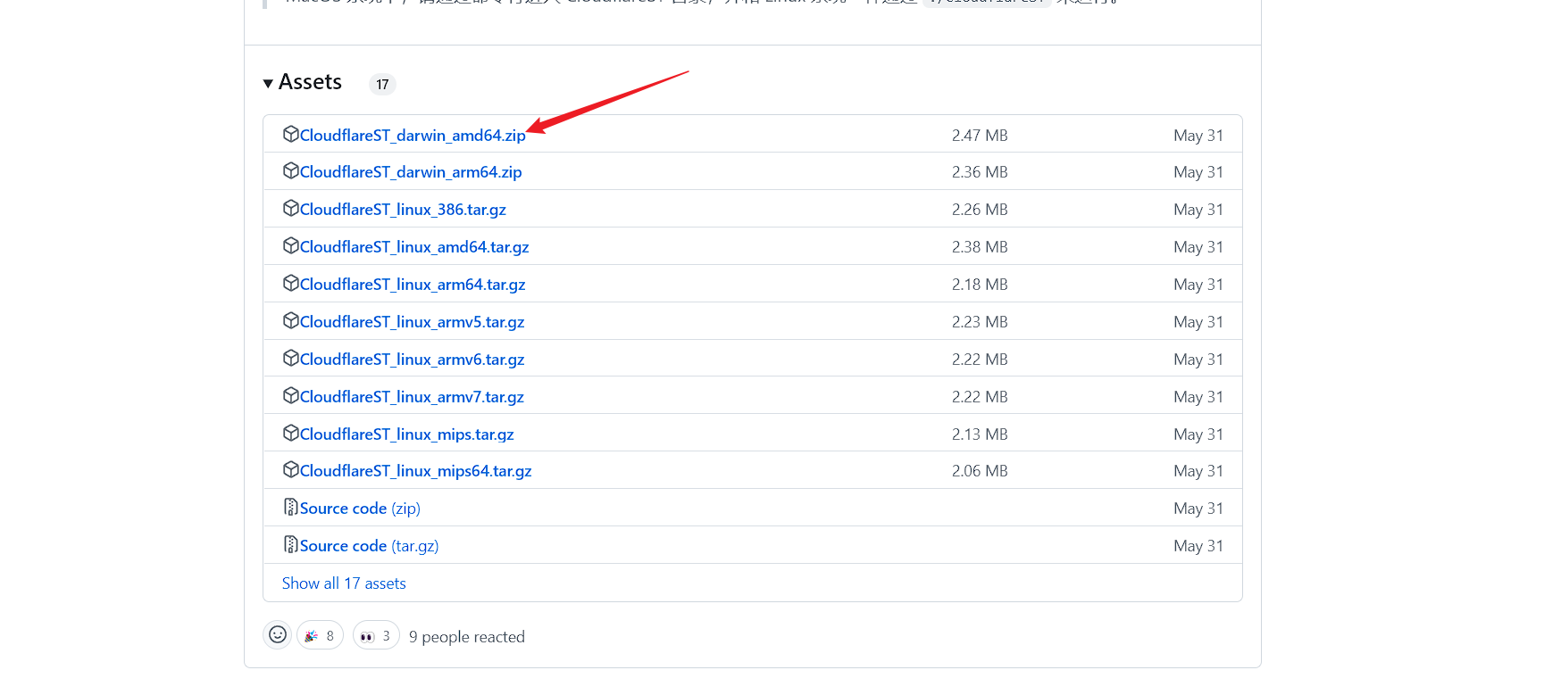Download Source code (zip)
This screenshot has height=695, width=1561.
(x=360, y=509)
